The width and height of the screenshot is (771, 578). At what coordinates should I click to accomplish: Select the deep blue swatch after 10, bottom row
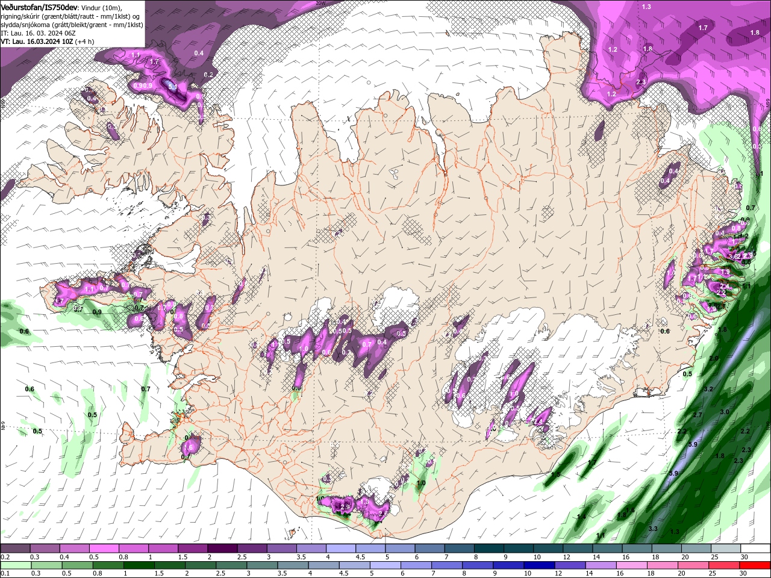coord(539,565)
